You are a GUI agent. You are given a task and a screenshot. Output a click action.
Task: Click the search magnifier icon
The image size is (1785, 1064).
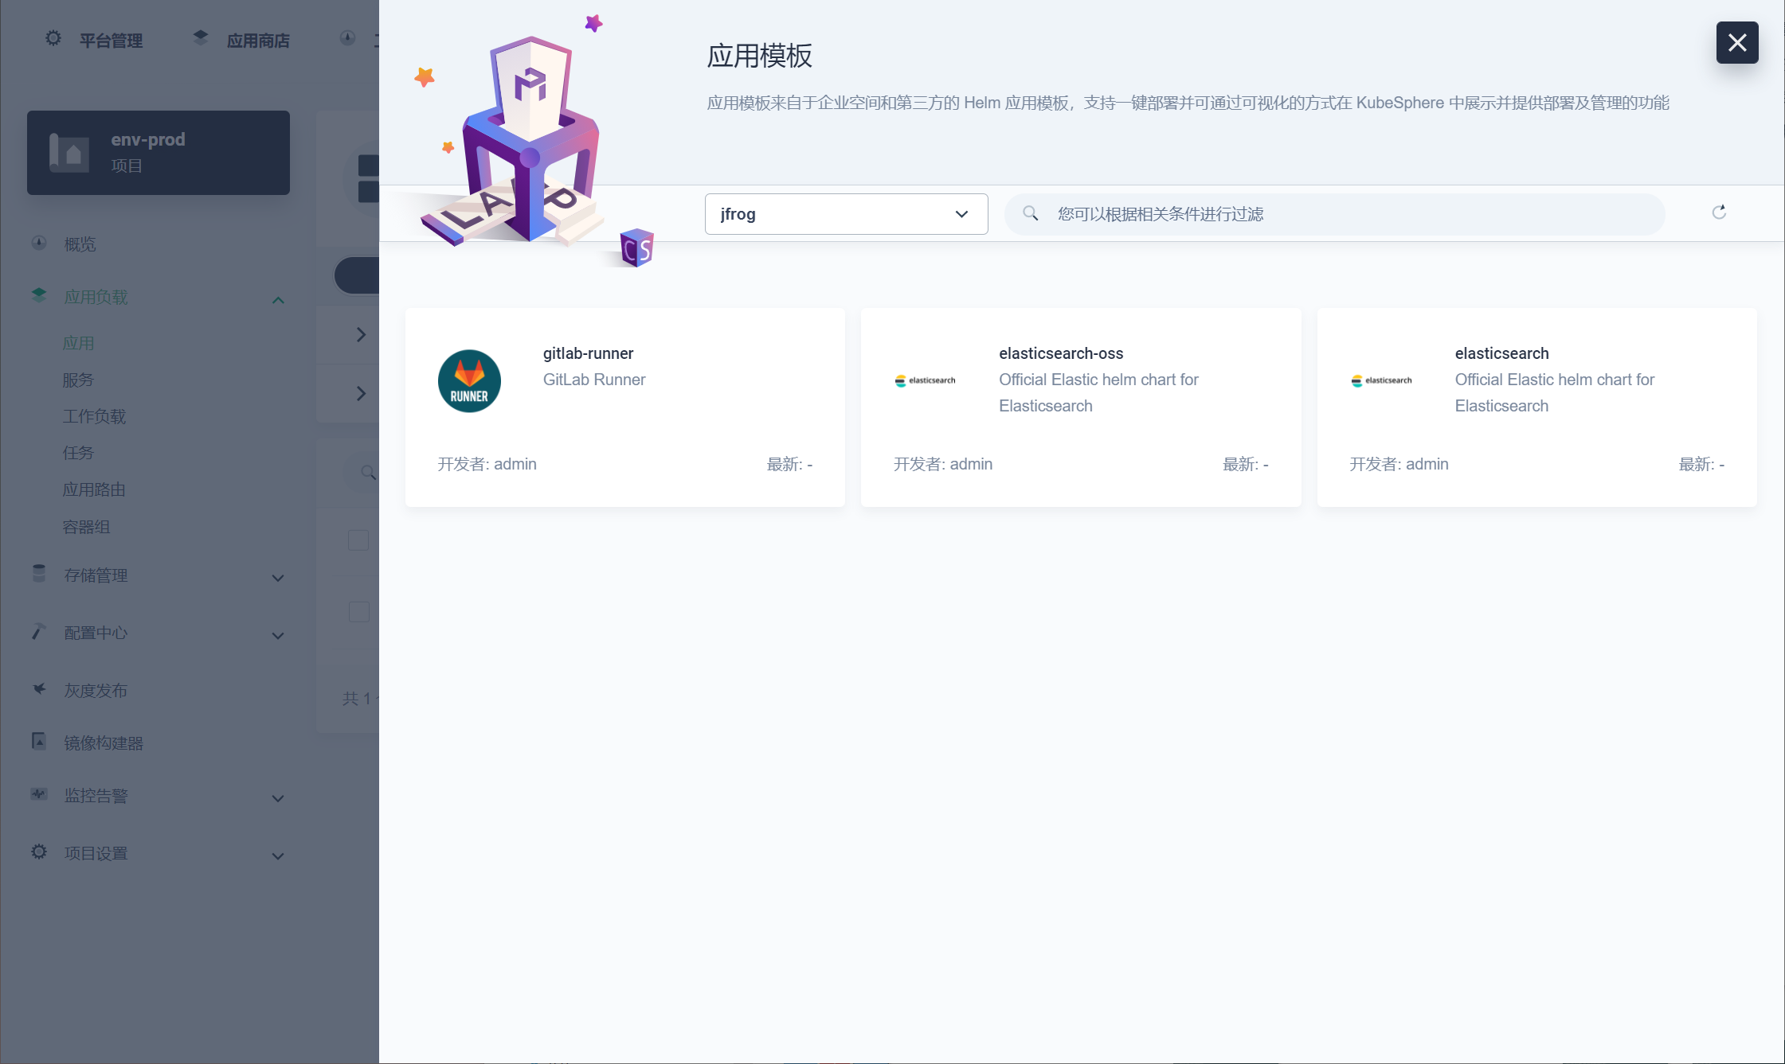click(x=1031, y=213)
